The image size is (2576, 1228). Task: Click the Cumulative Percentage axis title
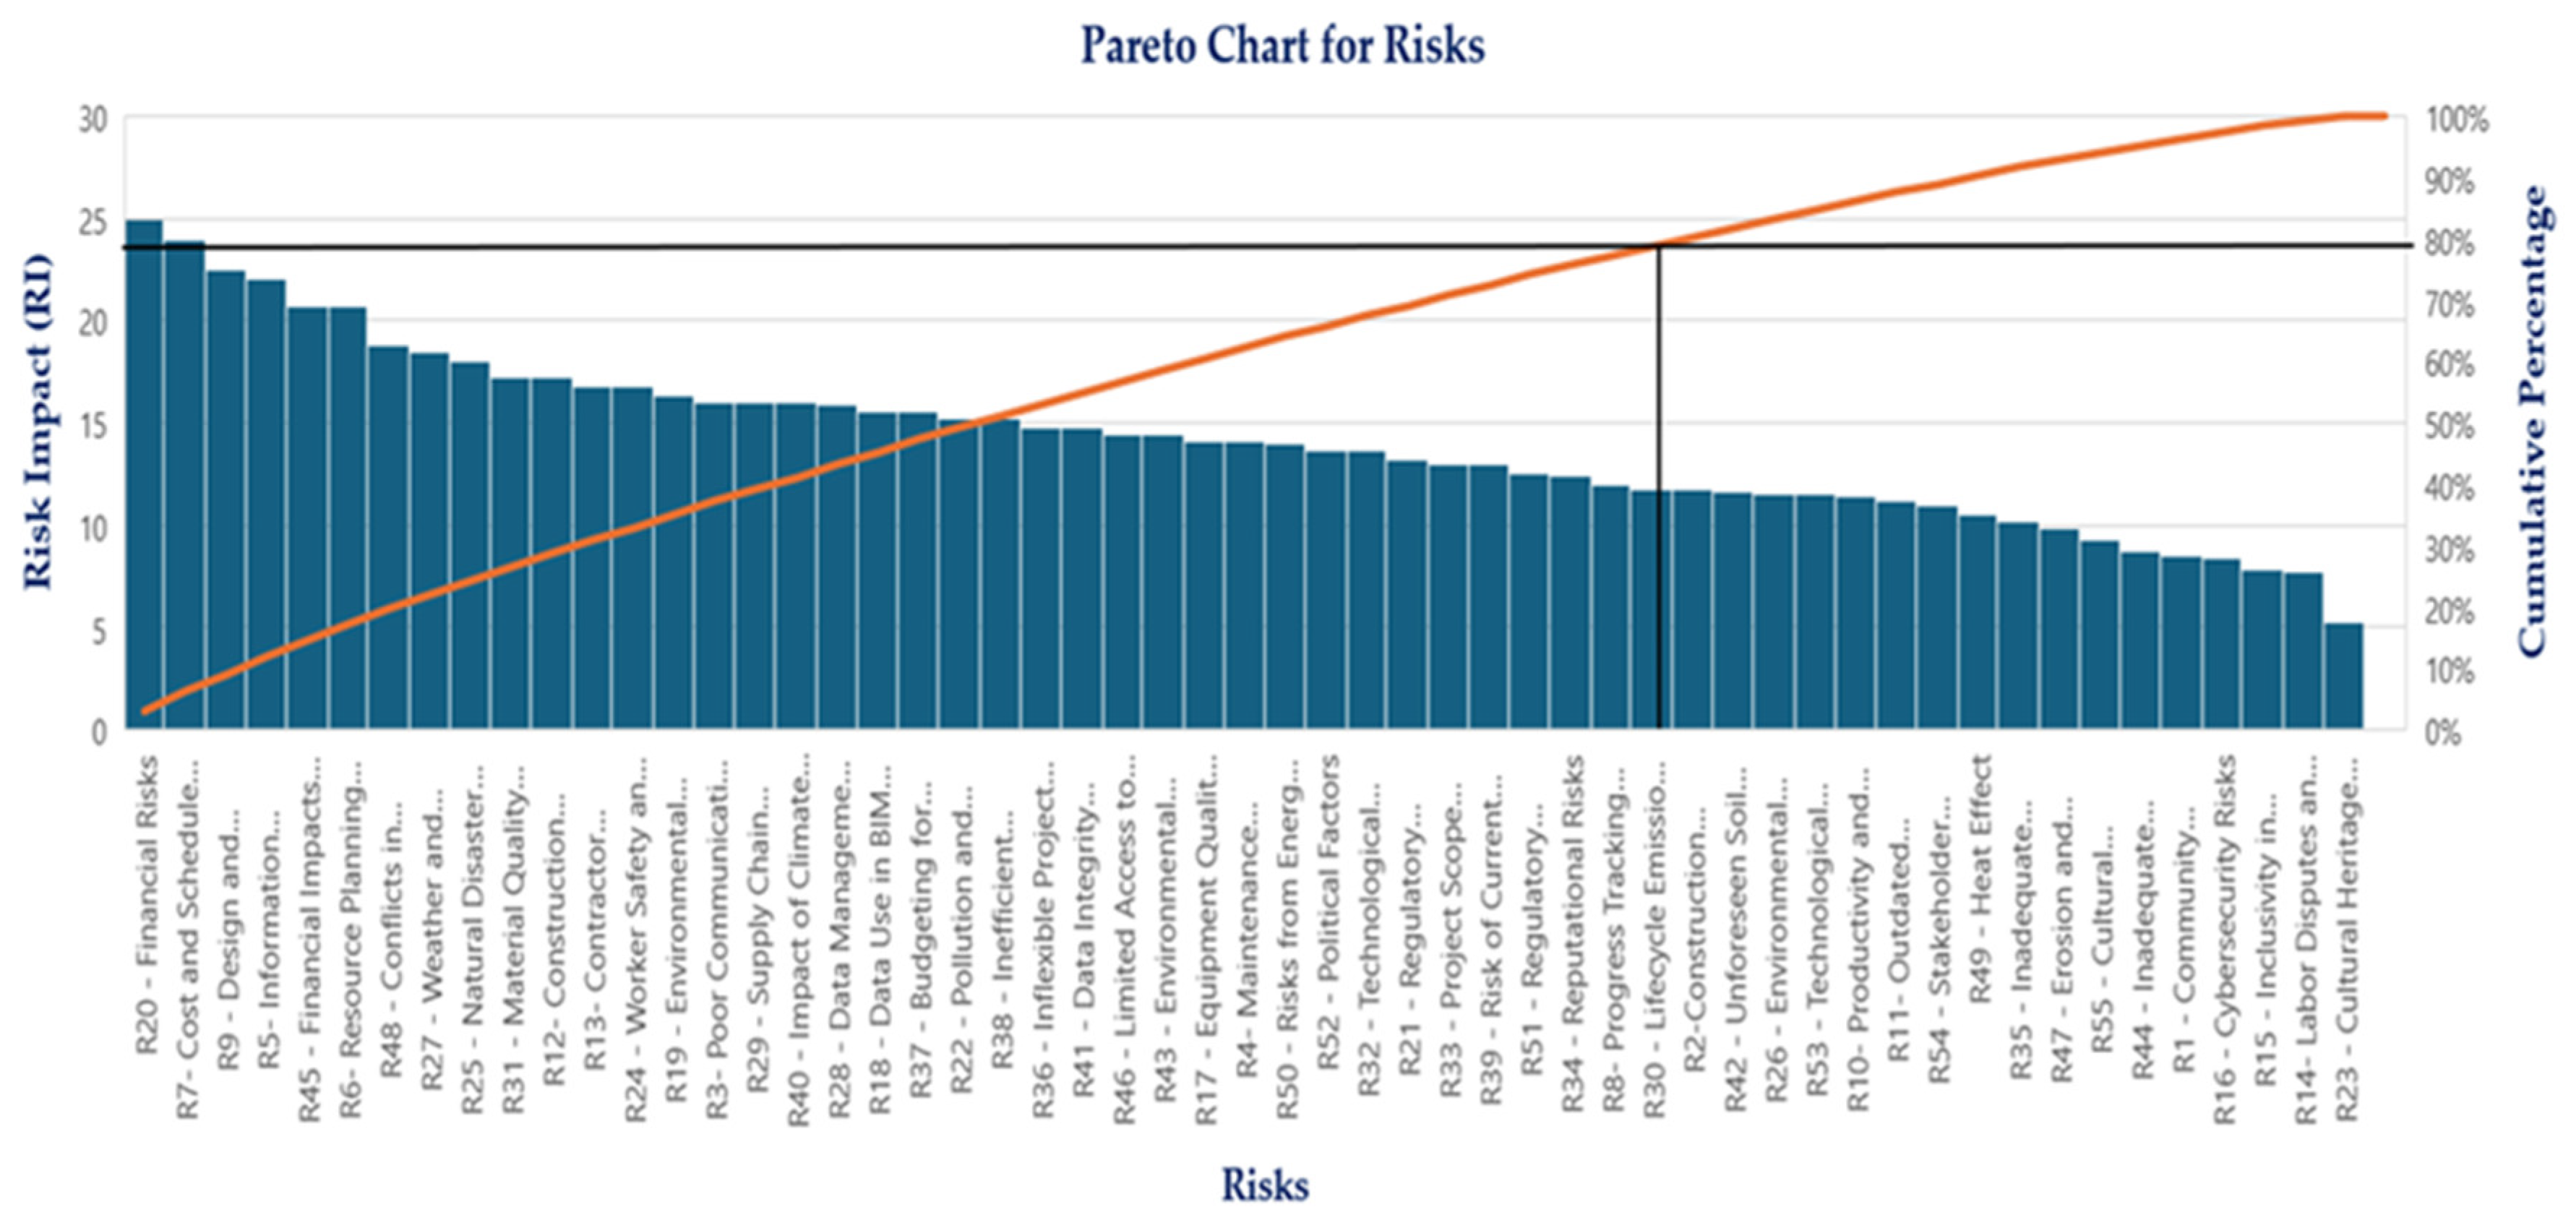click(2532, 422)
